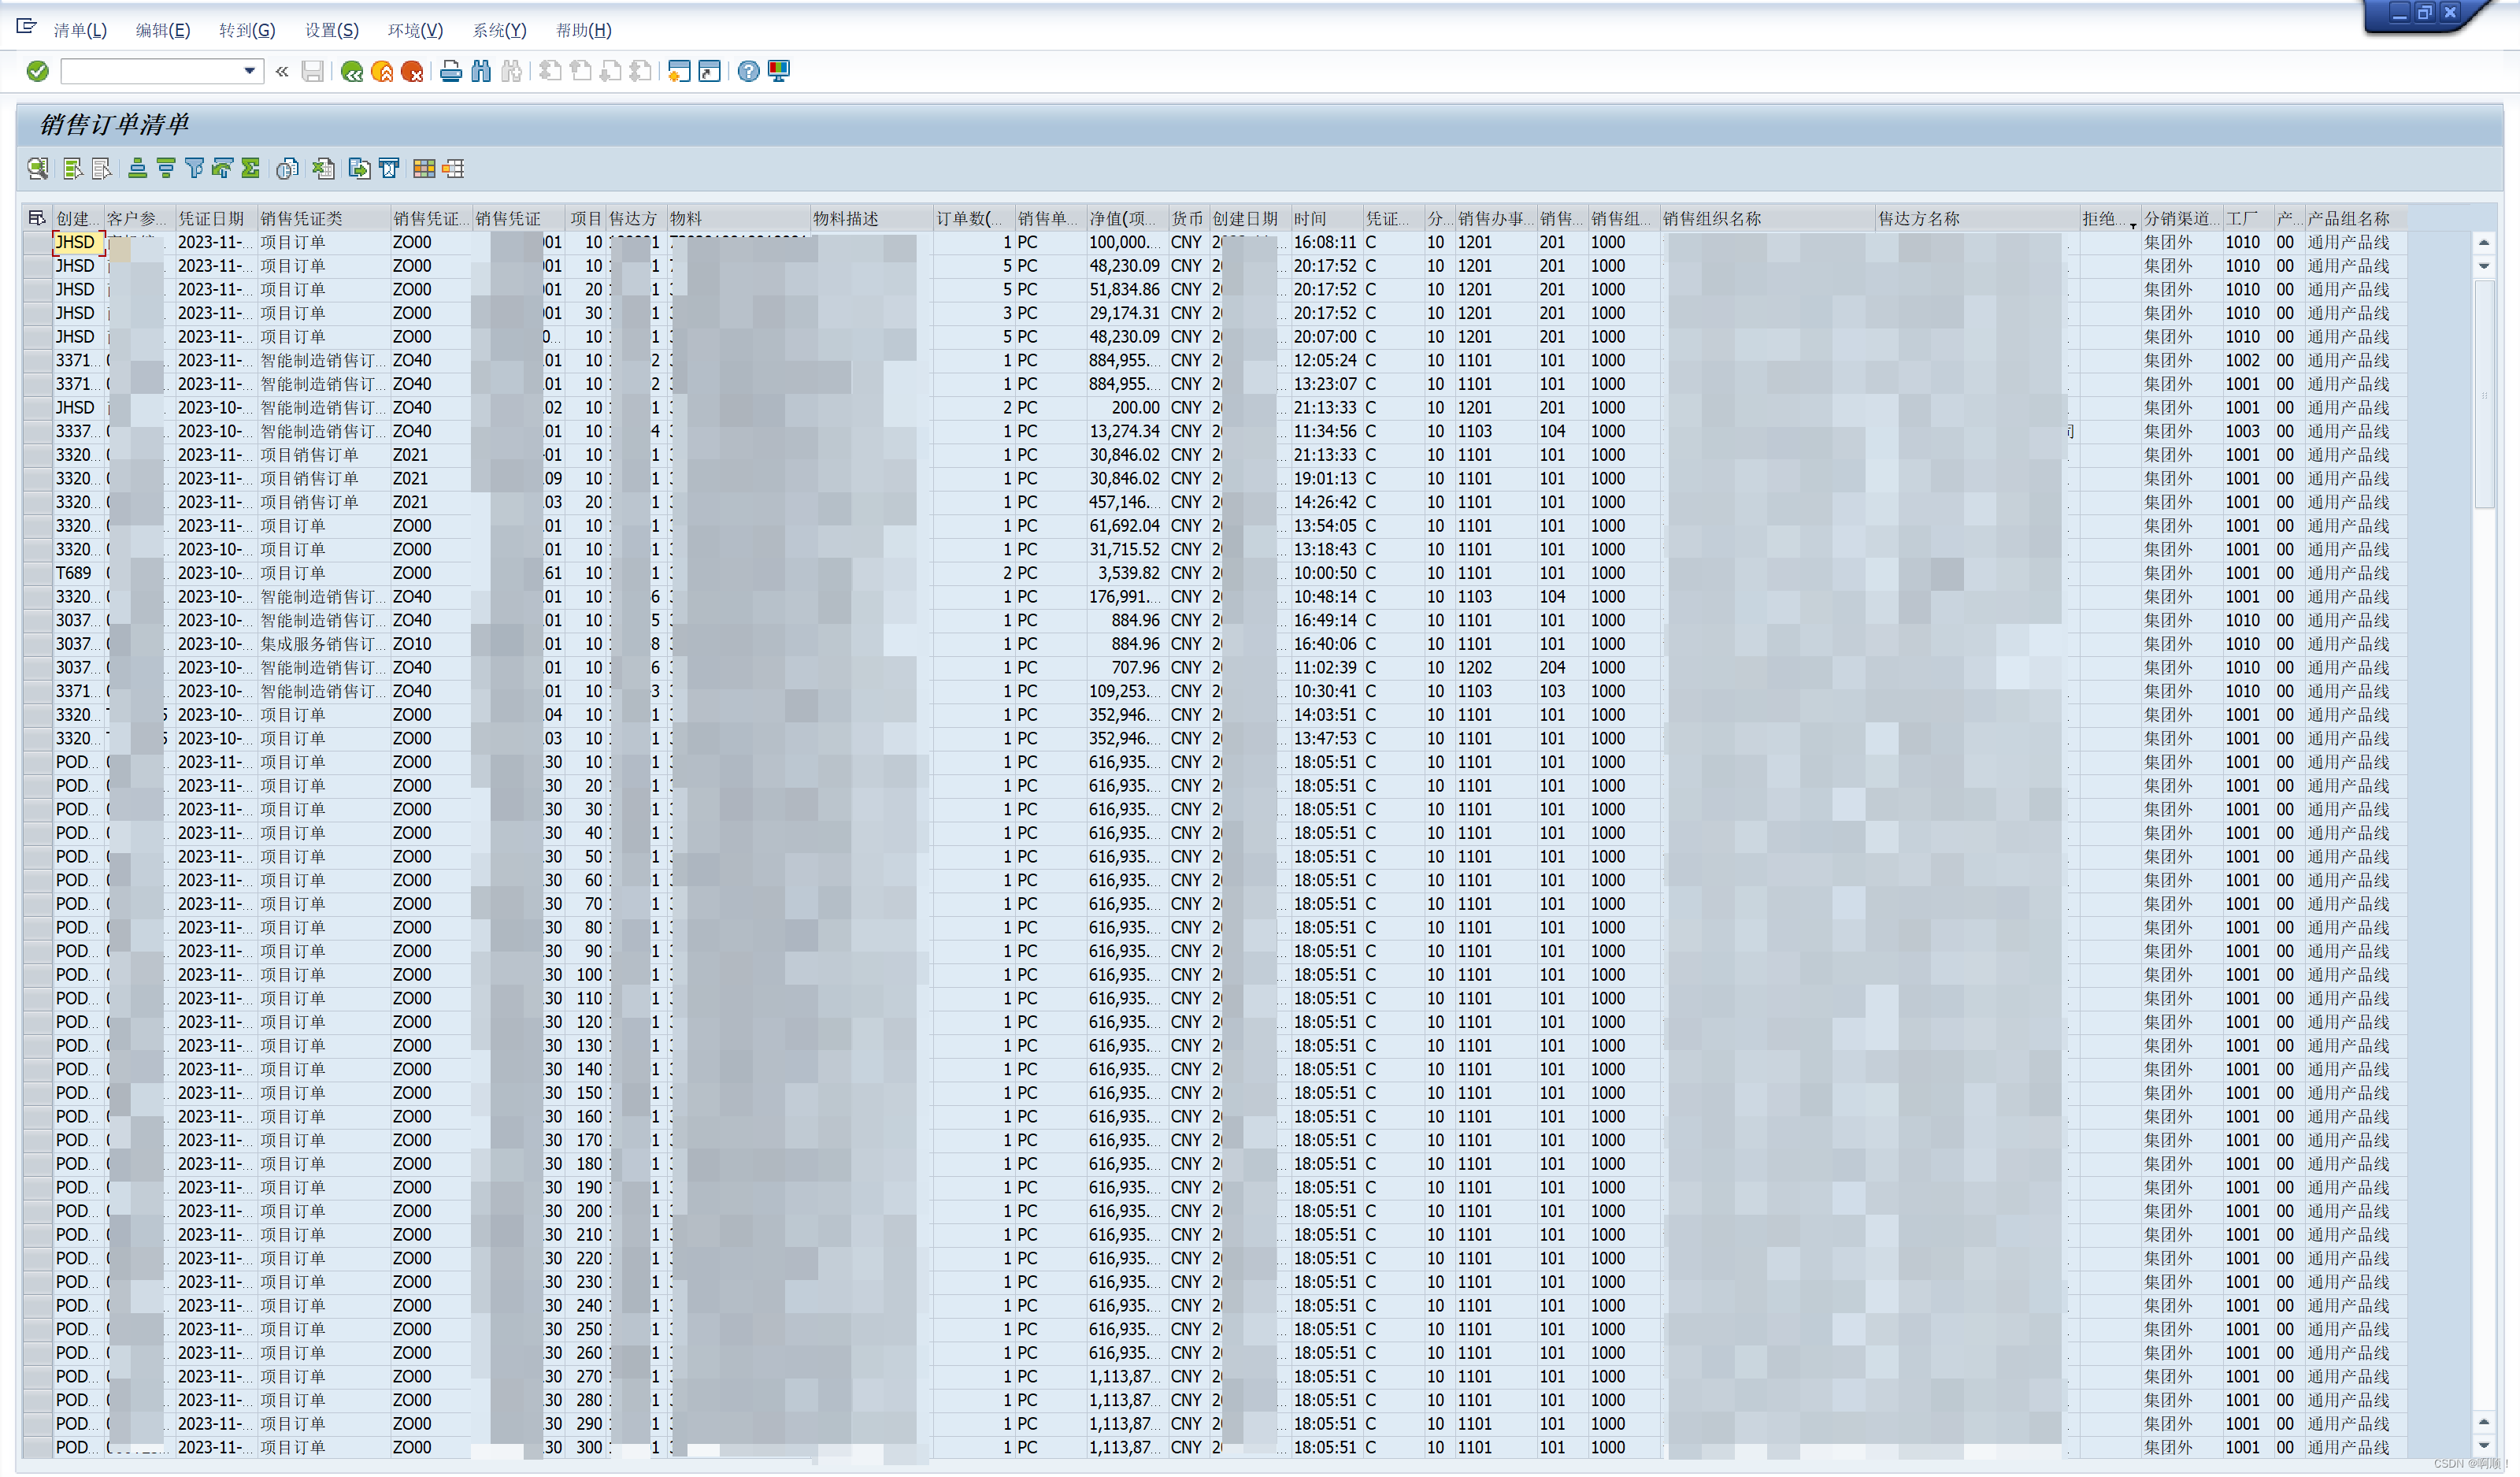Image resolution: width=2520 pixels, height=1477 pixels.
Task: Click the 凭证日期 column header
Action: 211,218
